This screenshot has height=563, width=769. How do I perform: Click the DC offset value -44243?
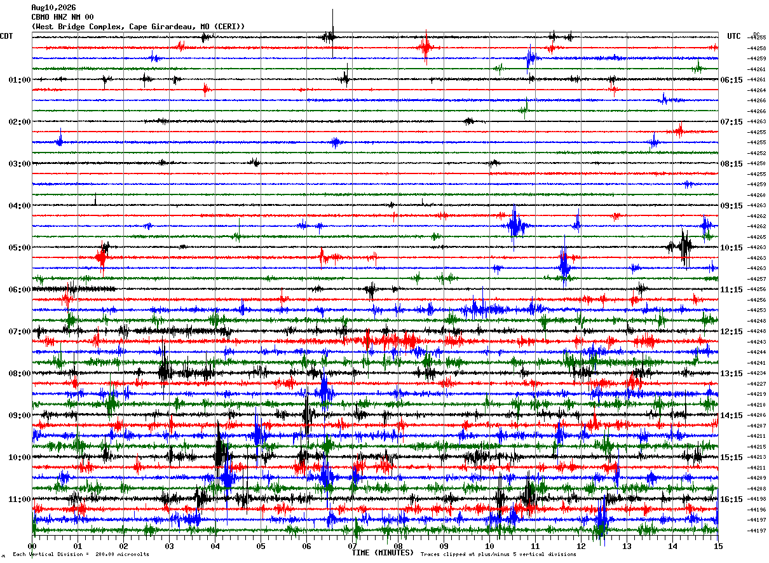[756, 342]
